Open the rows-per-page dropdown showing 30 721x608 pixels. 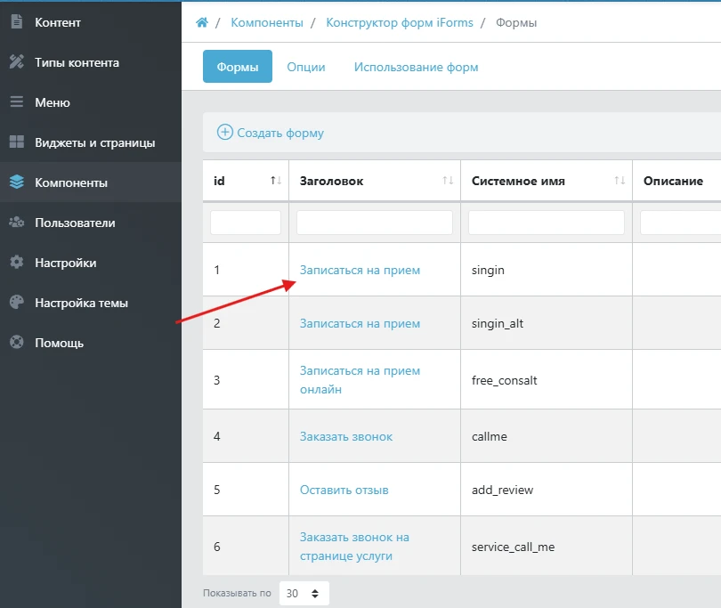pyautogui.click(x=304, y=593)
